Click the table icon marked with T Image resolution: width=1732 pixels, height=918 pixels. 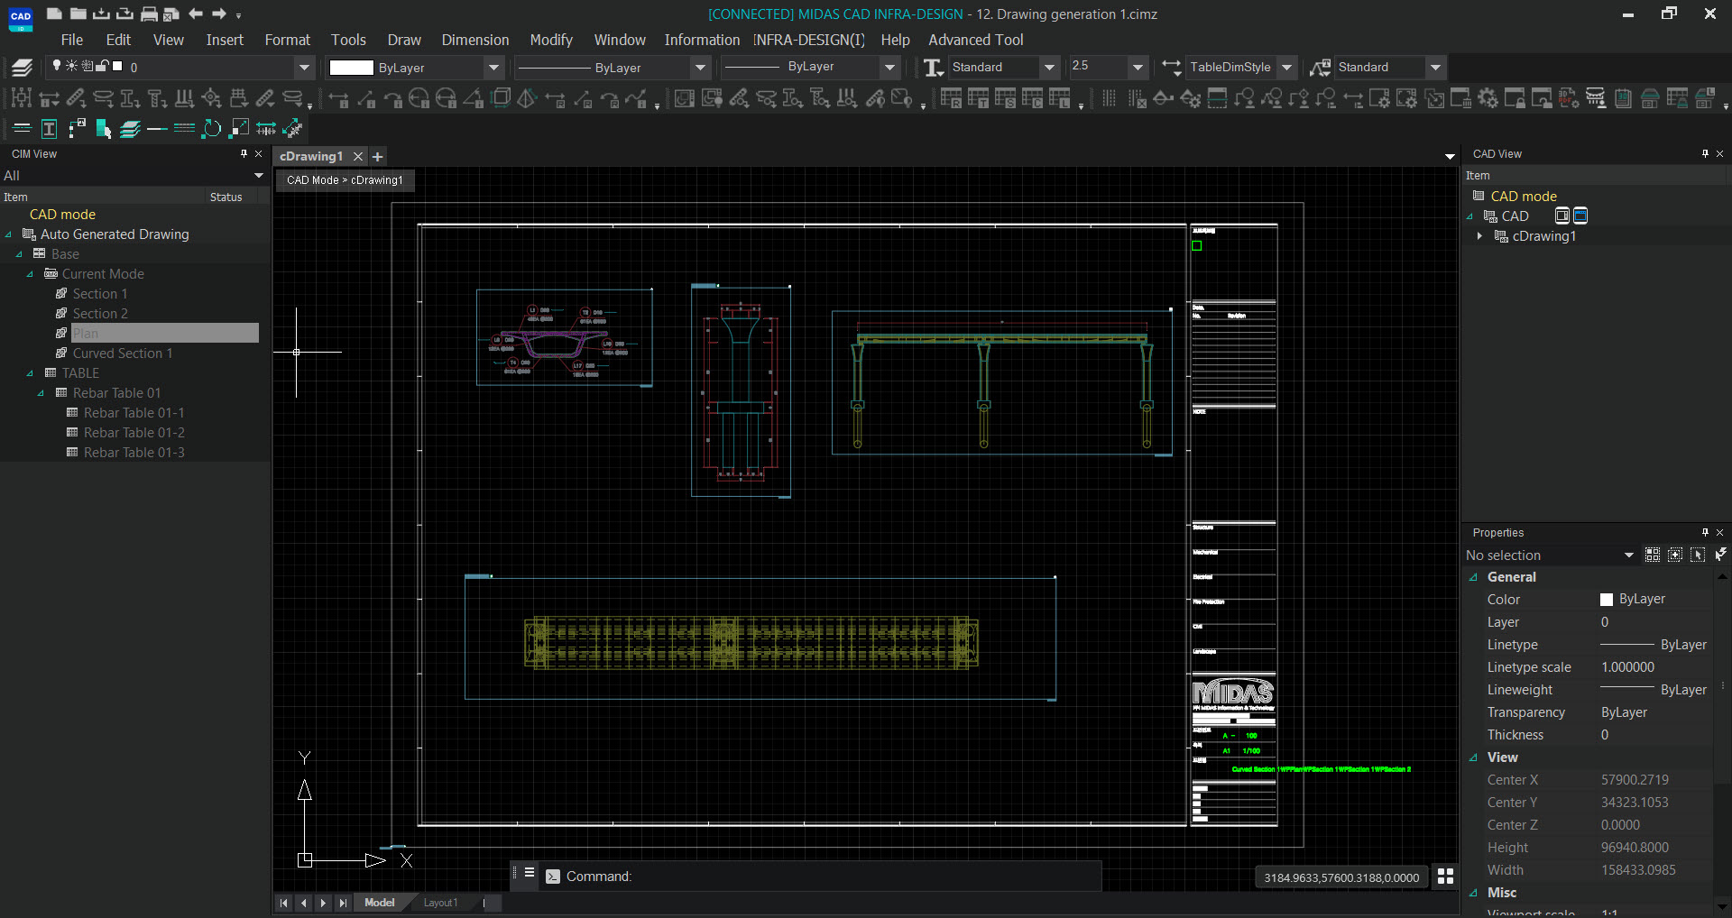pos(978,98)
